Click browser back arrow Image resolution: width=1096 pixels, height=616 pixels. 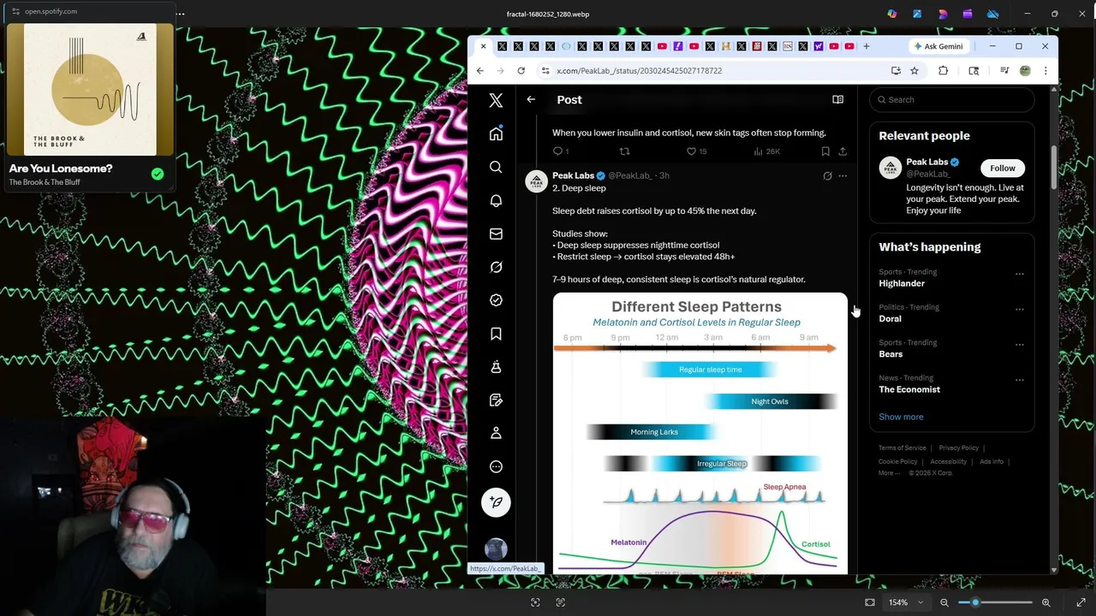[x=480, y=71]
